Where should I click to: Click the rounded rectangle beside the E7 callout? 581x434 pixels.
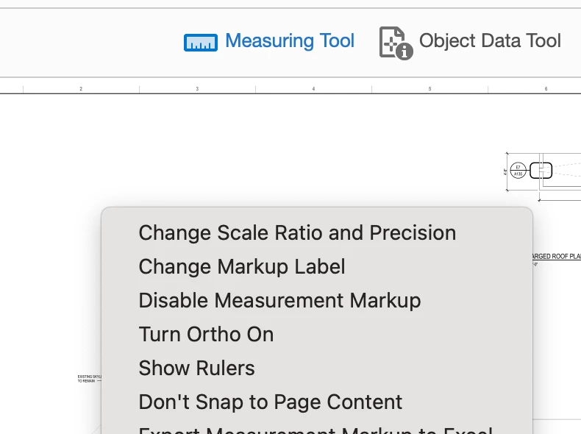point(541,170)
